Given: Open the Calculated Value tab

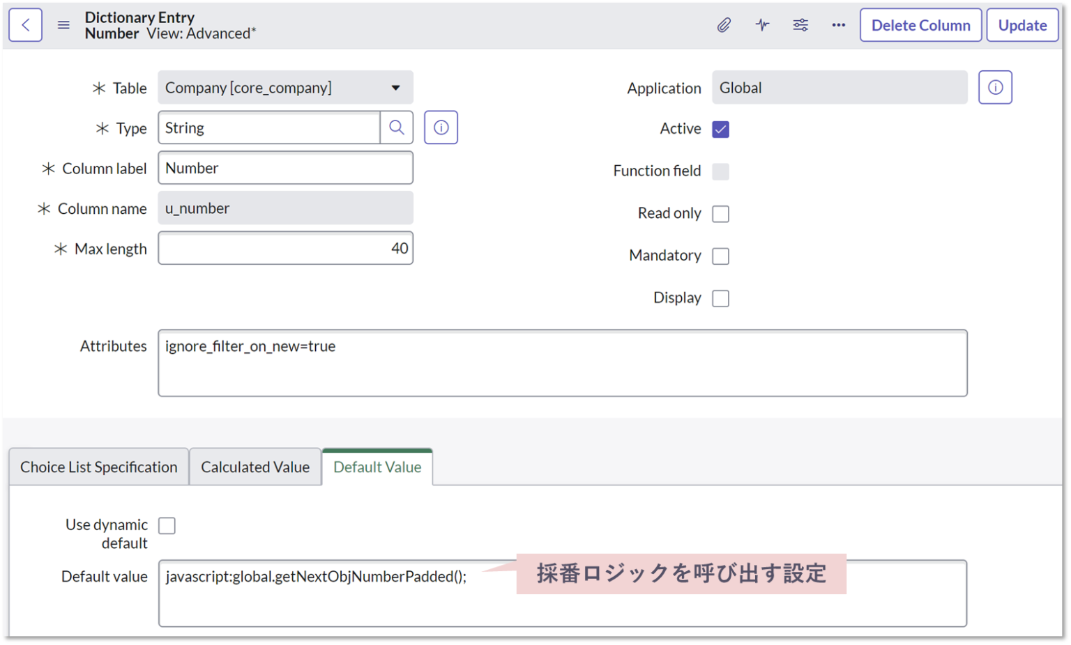Looking at the screenshot, I should [x=255, y=467].
